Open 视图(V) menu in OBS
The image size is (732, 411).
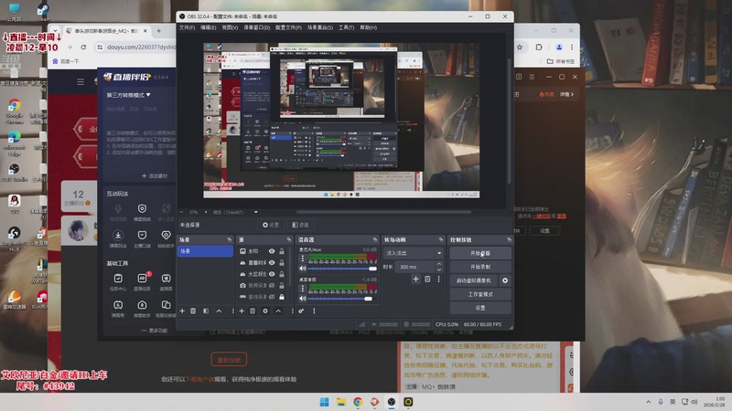pos(230,27)
